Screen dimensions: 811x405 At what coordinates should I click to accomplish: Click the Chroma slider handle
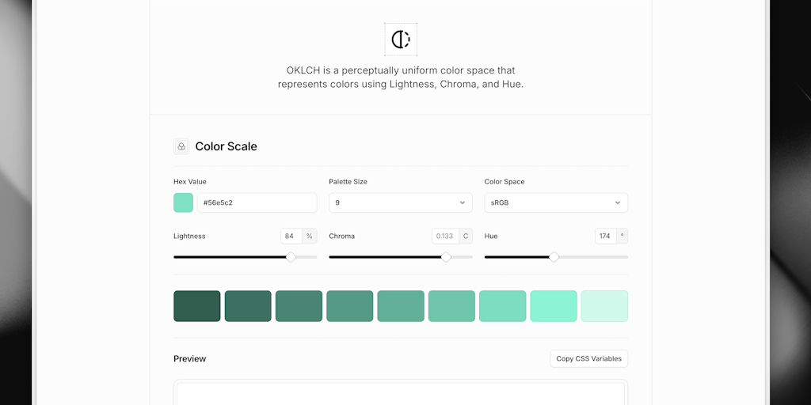446,257
